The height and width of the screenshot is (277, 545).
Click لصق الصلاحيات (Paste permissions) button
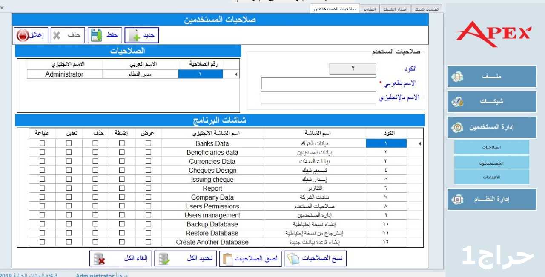pyautogui.click(x=250, y=259)
